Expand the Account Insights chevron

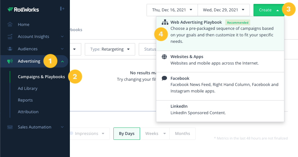coord(62,36)
